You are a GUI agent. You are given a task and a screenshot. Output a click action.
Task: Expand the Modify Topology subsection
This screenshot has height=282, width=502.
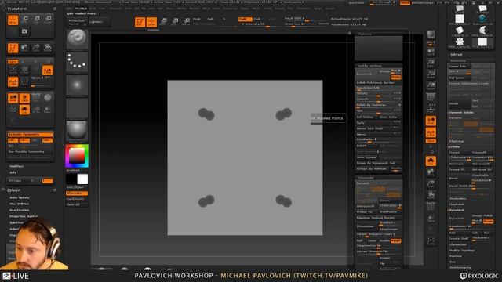coord(462,251)
